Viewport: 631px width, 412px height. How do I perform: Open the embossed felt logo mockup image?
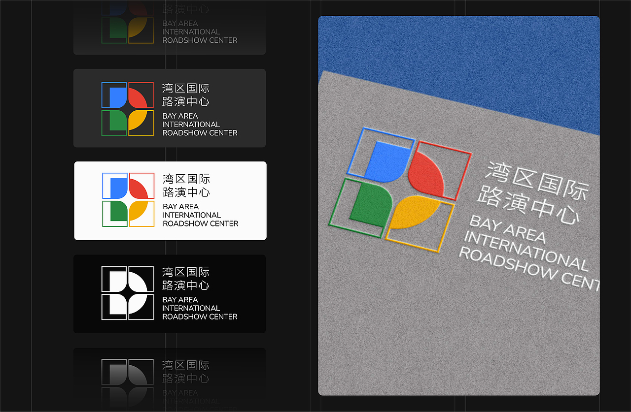tap(459, 206)
